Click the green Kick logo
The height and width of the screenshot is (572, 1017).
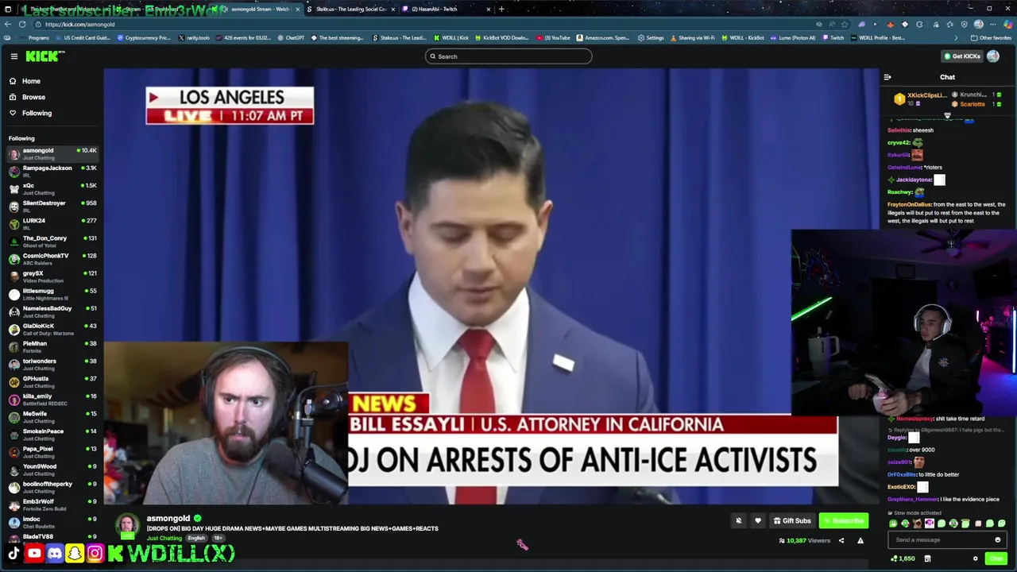click(x=44, y=56)
